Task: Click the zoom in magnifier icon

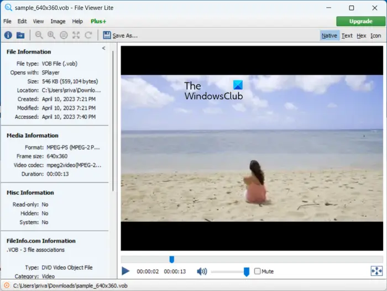Action: point(51,35)
